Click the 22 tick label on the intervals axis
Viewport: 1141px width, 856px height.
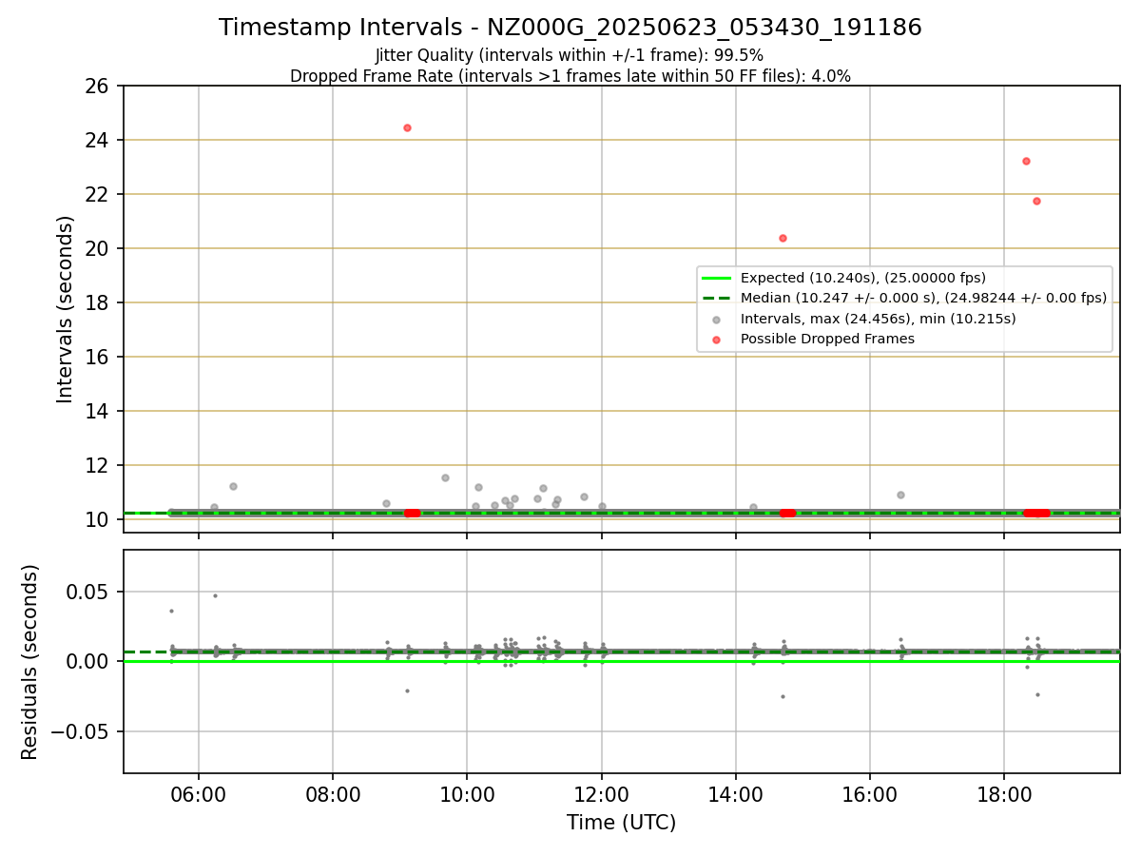point(99,194)
